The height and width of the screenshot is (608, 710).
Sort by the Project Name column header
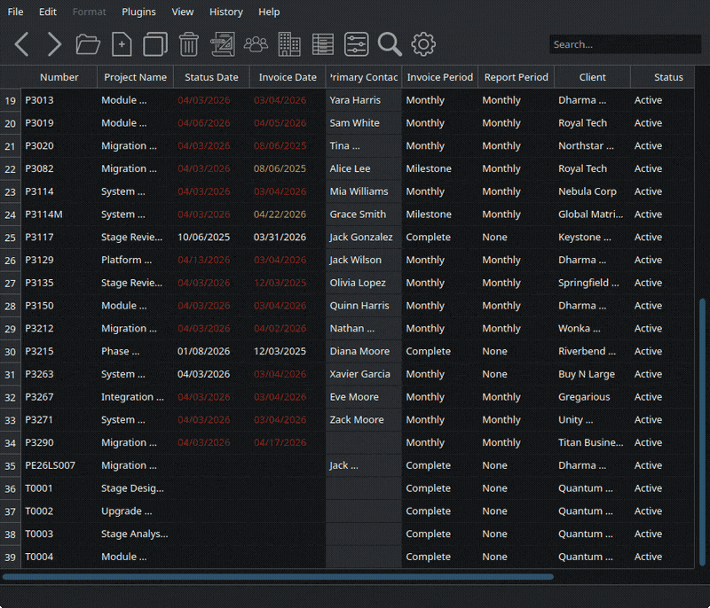coord(136,77)
